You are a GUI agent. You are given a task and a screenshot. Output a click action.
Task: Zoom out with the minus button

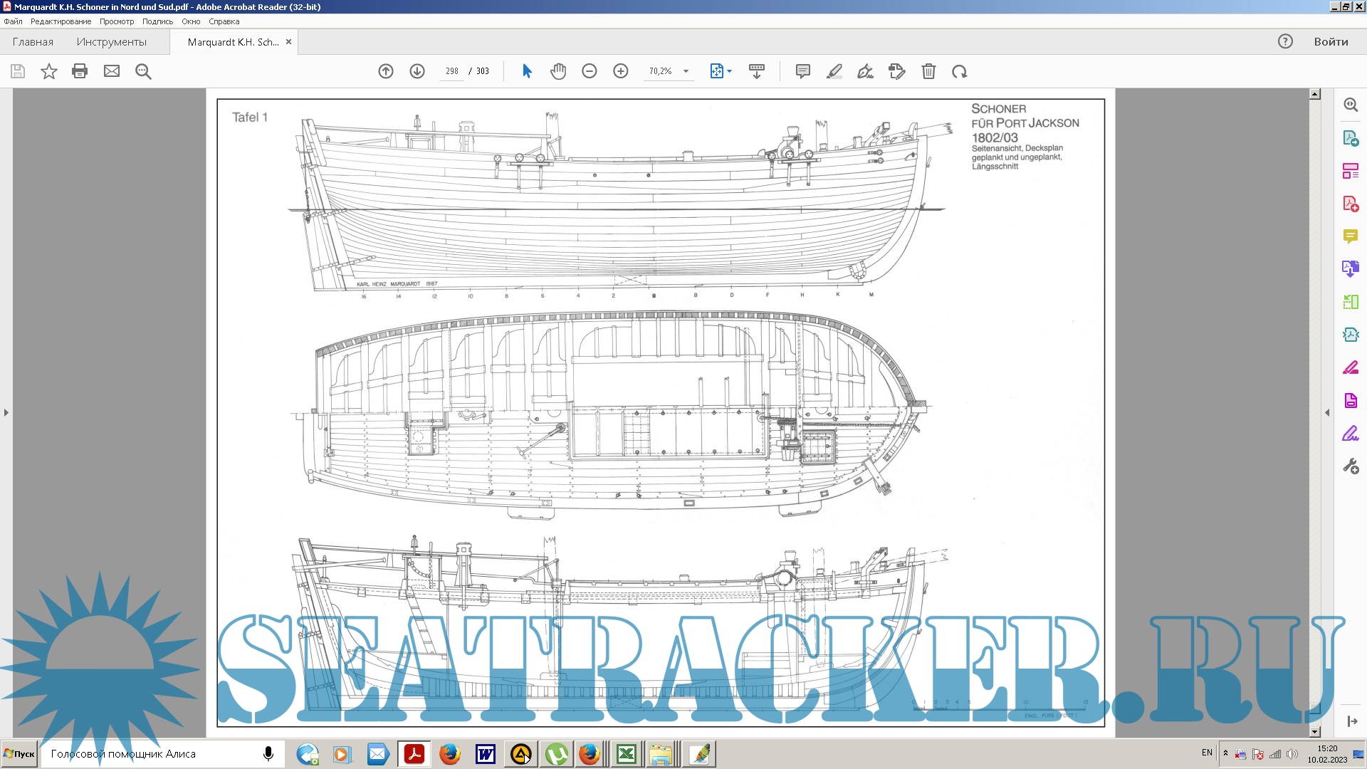point(590,71)
